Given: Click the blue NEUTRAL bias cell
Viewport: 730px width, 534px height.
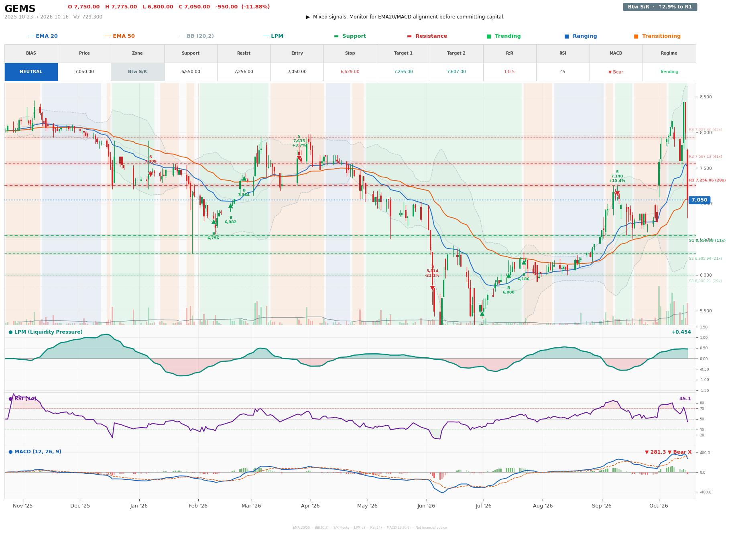Looking at the screenshot, I should point(31,72).
